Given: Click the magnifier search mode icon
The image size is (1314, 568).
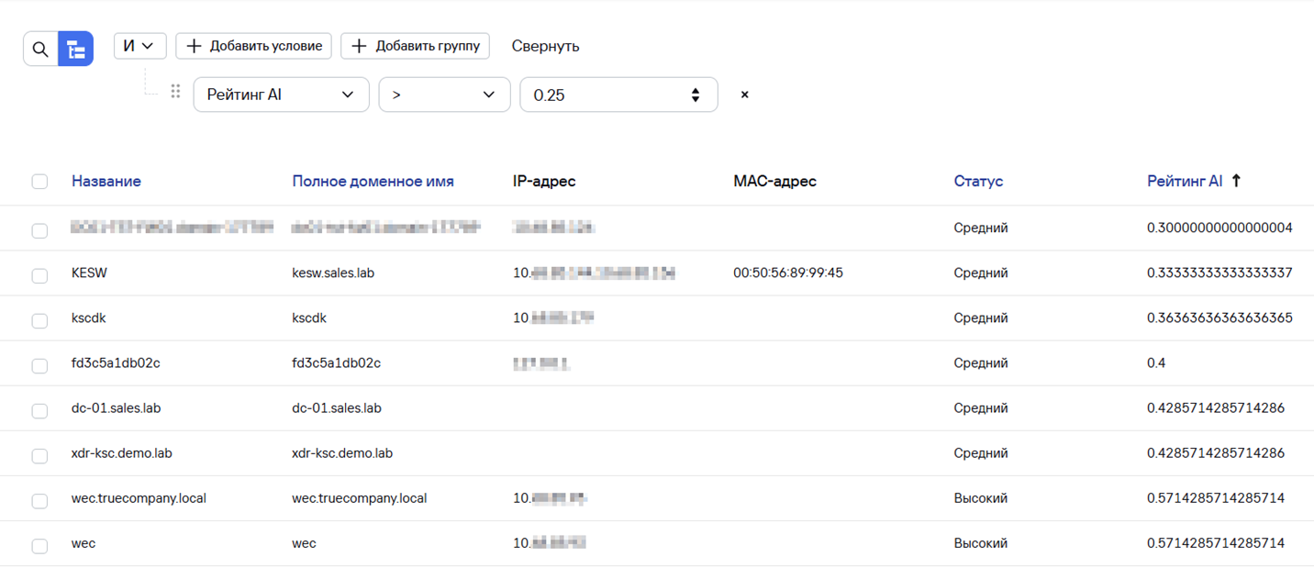Looking at the screenshot, I should pos(40,50).
